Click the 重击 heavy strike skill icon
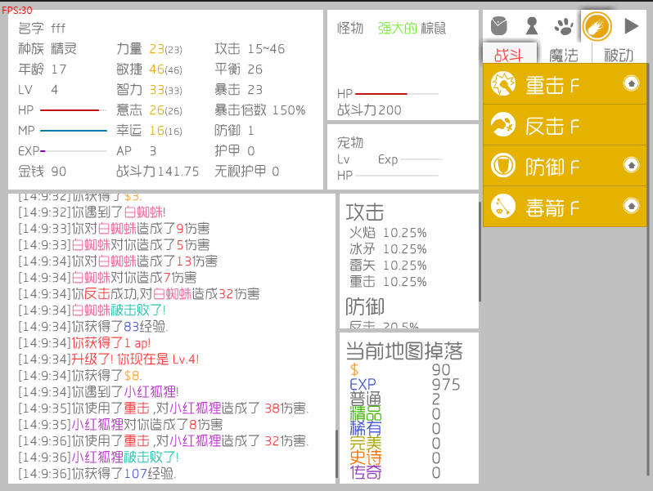Viewport: 653px width, 491px height. coord(502,83)
